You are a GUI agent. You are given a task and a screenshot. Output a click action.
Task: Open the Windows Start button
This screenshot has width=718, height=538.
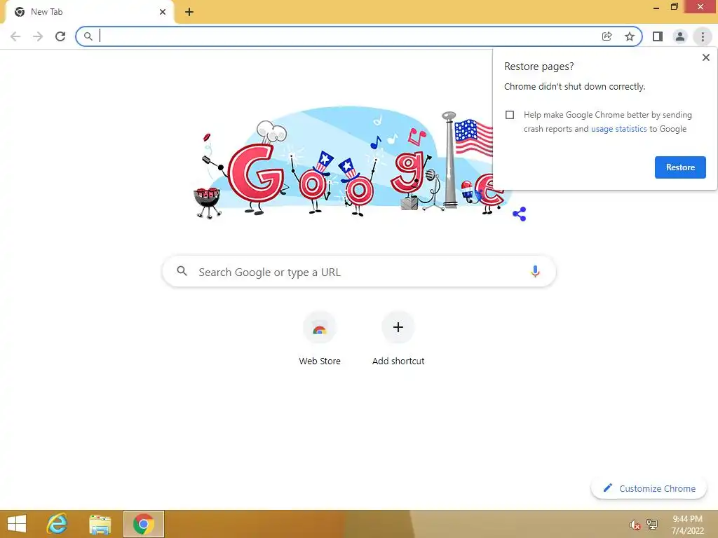pos(17,524)
